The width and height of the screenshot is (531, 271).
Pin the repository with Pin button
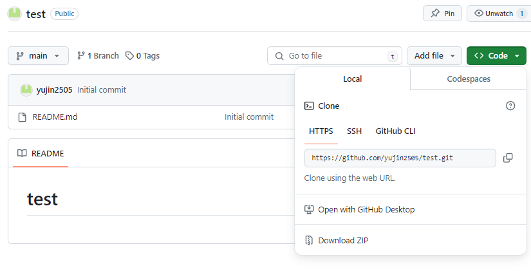pos(442,14)
